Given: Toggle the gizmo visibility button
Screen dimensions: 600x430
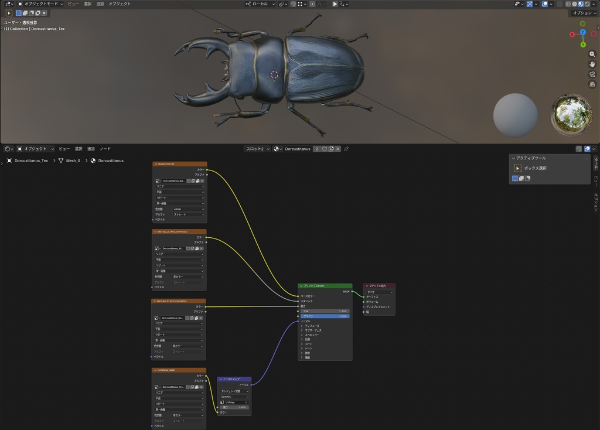Looking at the screenshot, I should (x=530, y=4).
